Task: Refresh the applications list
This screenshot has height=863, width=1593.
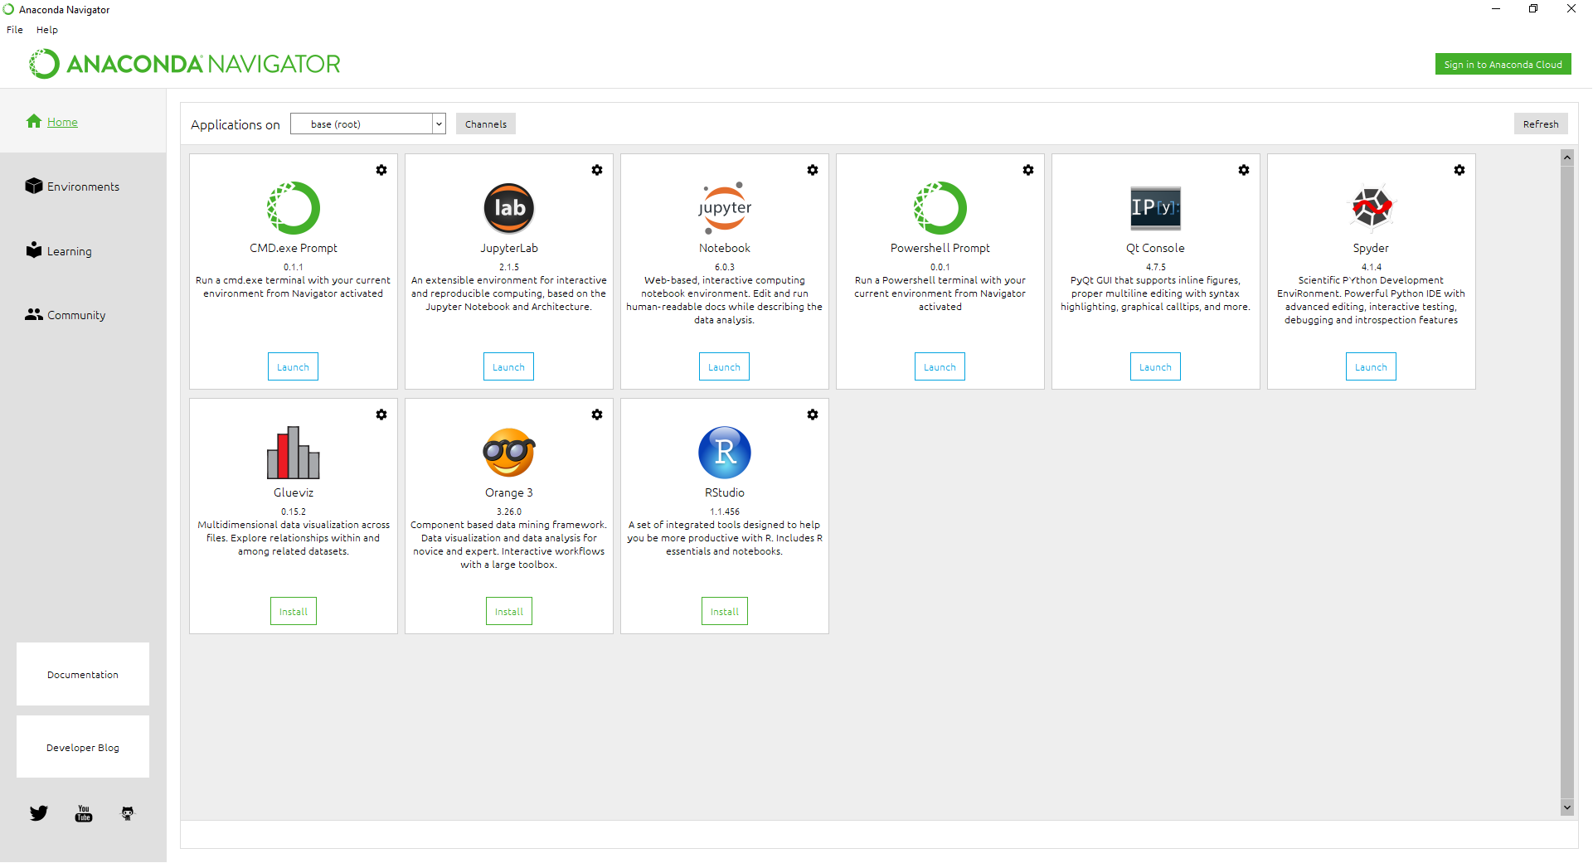Action: pyautogui.click(x=1541, y=124)
